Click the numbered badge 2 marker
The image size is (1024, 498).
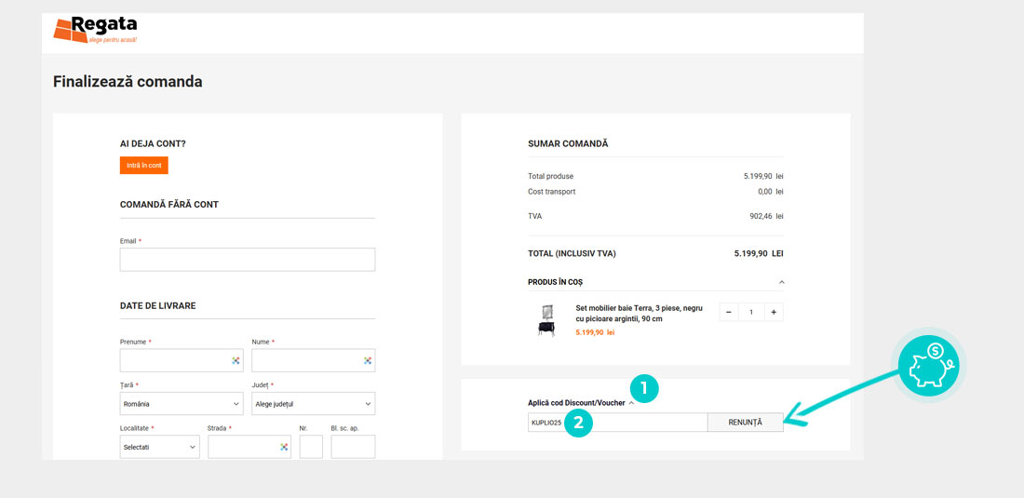coord(578,424)
